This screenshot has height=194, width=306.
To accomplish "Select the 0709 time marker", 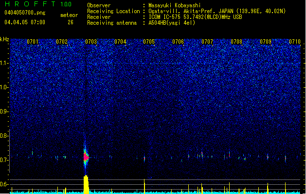I will [x=266, y=42].
